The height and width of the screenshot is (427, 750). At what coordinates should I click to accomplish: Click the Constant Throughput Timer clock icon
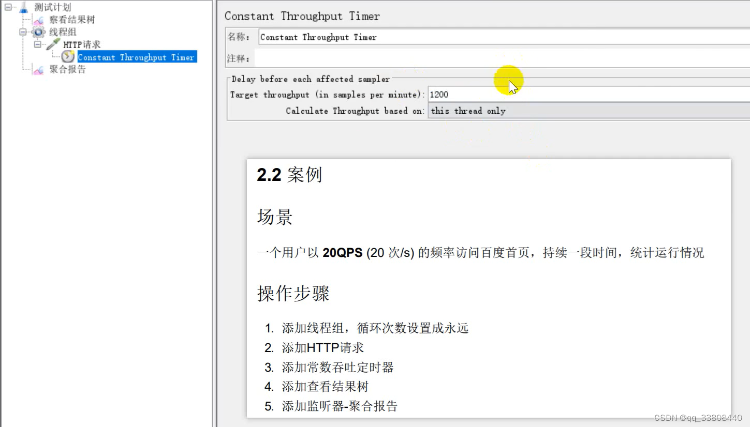(x=68, y=57)
